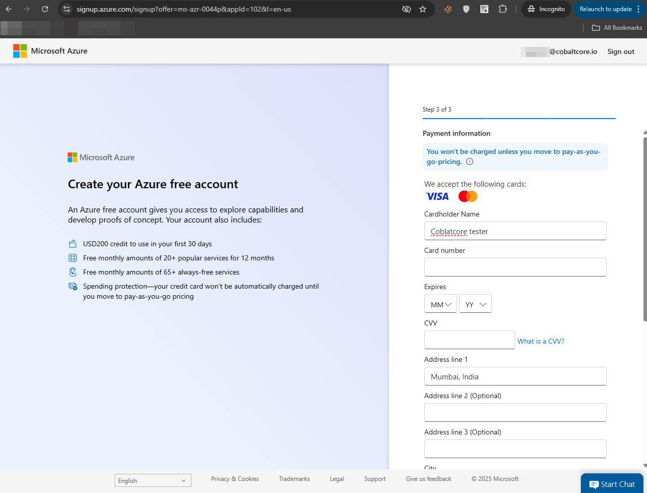Open the QR code extension icon
This screenshot has width=647, height=493.
click(x=484, y=9)
